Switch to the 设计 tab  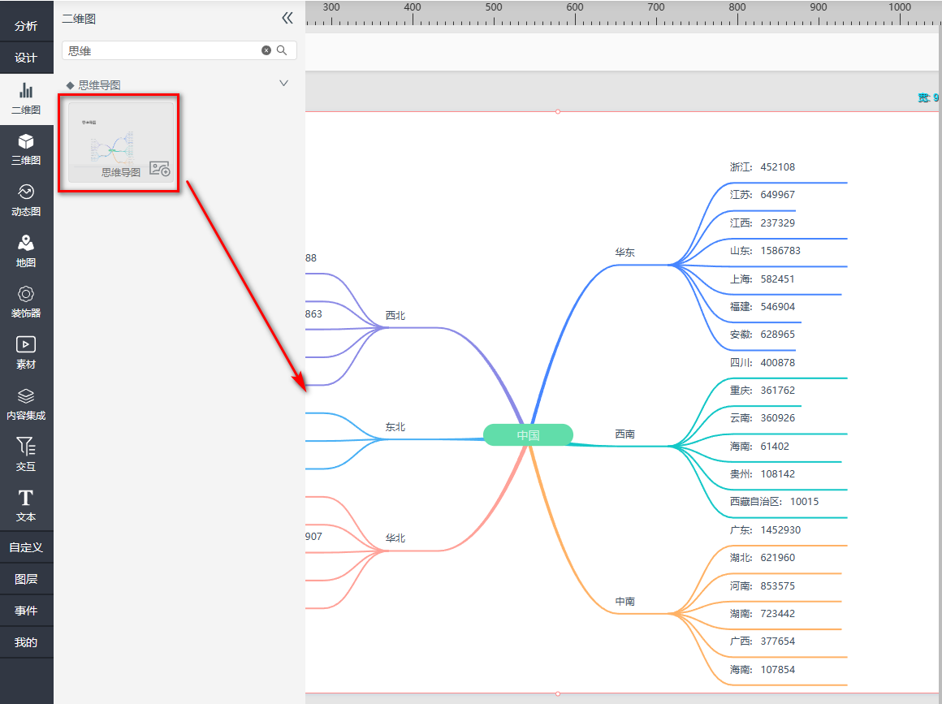[x=26, y=58]
